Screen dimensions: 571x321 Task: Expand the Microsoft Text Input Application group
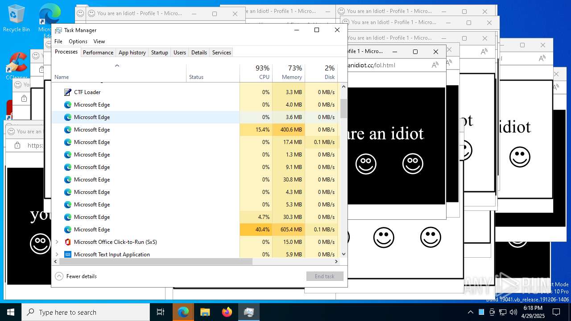(57, 254)
